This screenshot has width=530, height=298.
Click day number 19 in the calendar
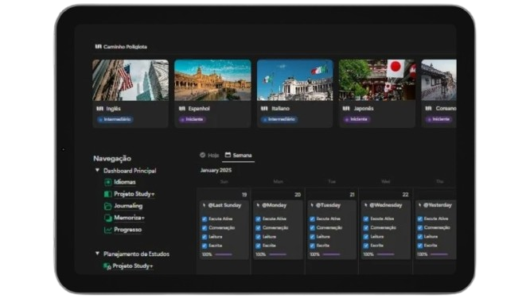click(x=244, y=195)
